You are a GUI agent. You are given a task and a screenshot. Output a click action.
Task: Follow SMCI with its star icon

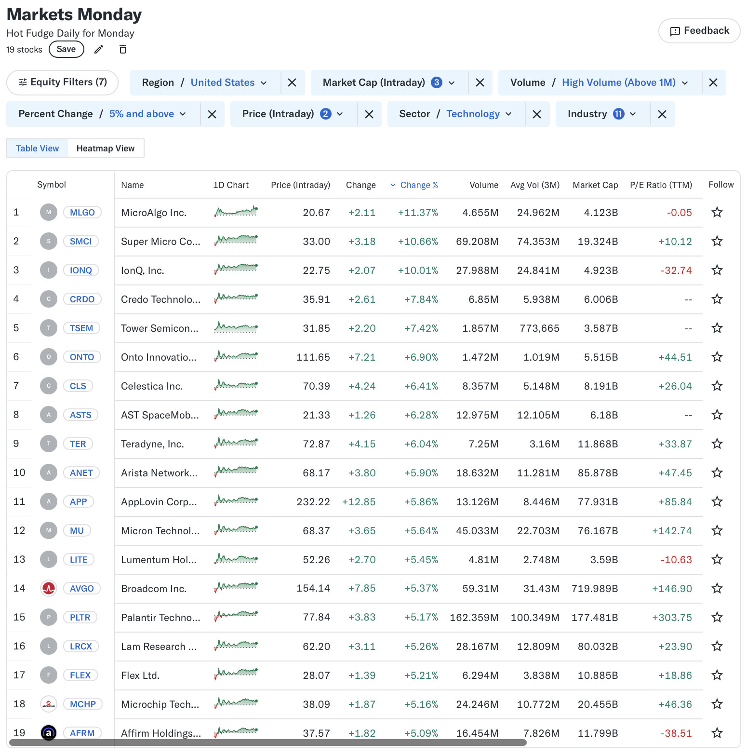point(717,241)
